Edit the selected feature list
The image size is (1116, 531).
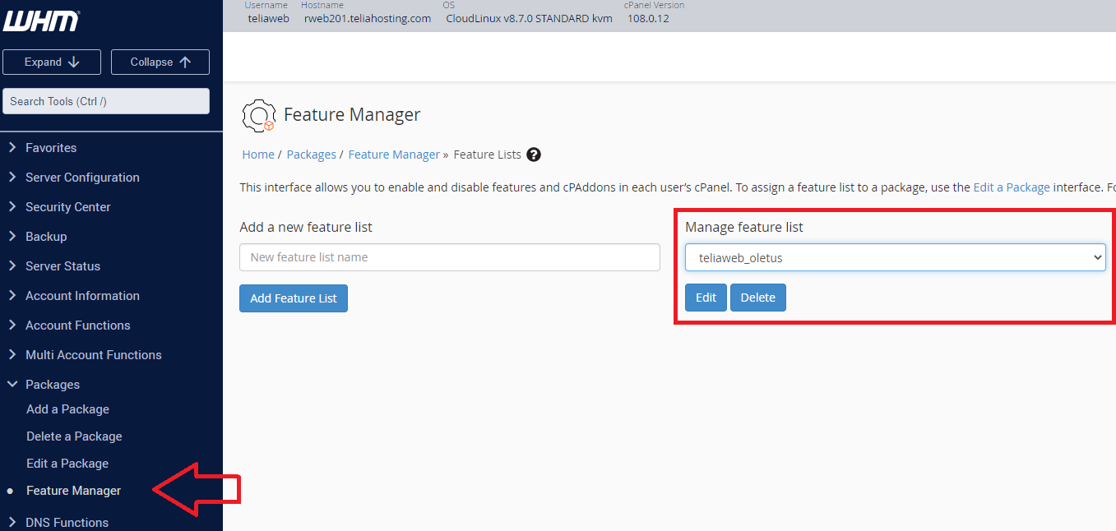click(706, 298)
